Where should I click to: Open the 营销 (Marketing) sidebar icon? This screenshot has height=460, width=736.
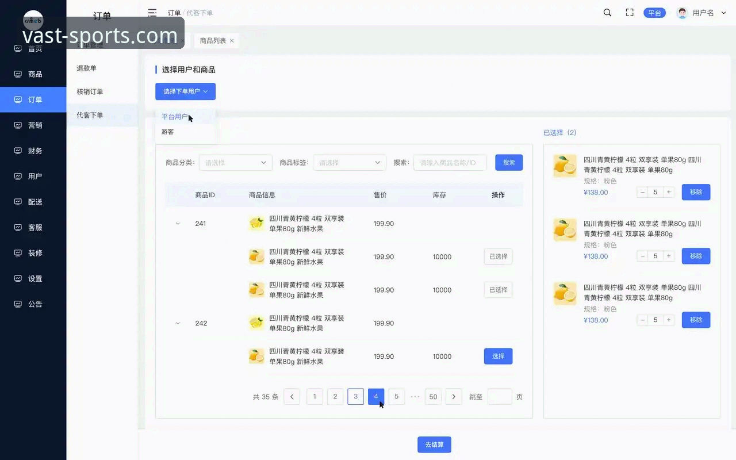pos(17,125)
